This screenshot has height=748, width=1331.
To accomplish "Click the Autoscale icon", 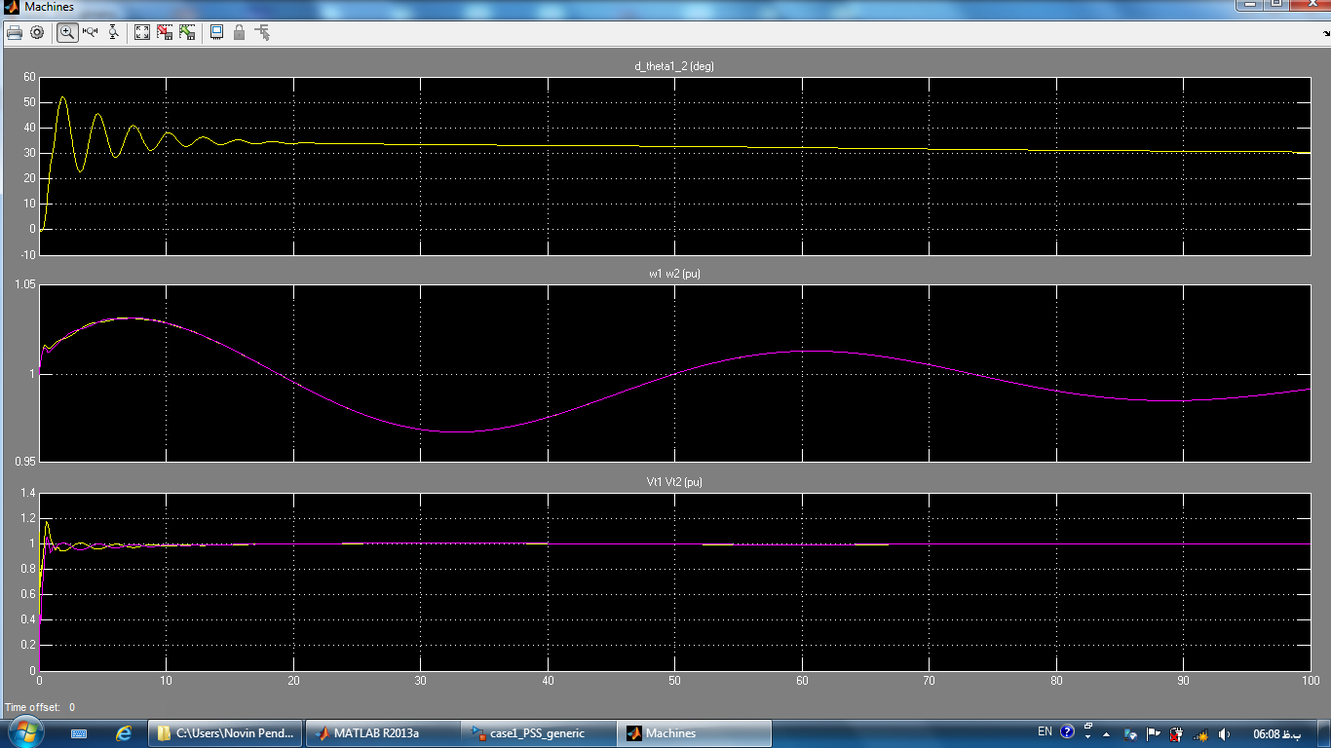I will [x=142, y=32].
